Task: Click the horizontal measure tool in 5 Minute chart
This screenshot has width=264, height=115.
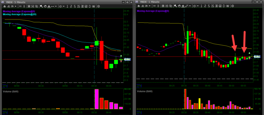Action: (53, 6)
